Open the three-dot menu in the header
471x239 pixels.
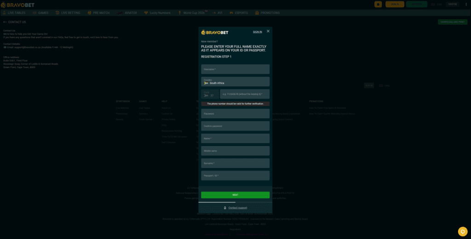pos(466,4)
